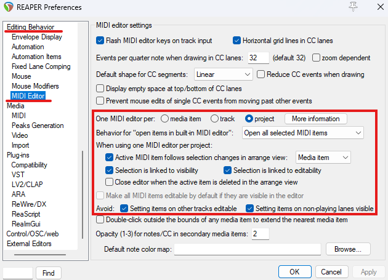Open Default shape for CC segments dropdown
This screenshot has height=280, width=388.
(223, 74)
